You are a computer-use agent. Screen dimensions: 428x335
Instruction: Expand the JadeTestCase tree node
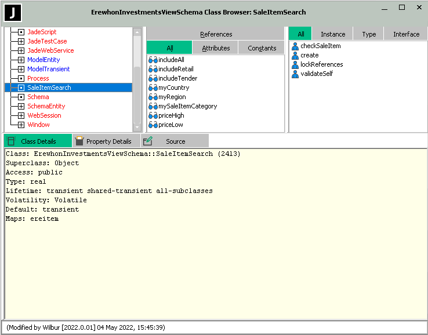pyautogui.click(x=21, y=41)
